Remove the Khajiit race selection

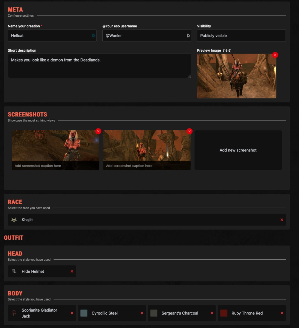click(282, 219)
